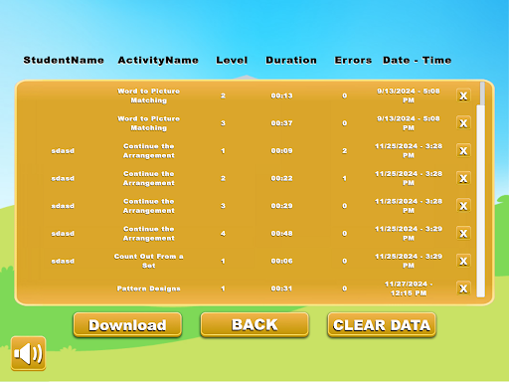Click the date in the 00:48 duration row
509x382 pixels.
click(409, 234)
